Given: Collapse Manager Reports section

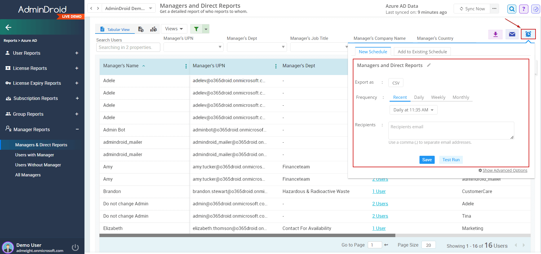Looking at the screenshot, I should coord(77,129).
